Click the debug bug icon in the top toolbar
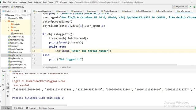 click(x=194, y=7)
